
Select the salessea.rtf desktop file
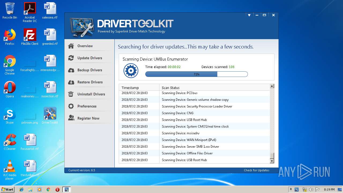(50, 11)
